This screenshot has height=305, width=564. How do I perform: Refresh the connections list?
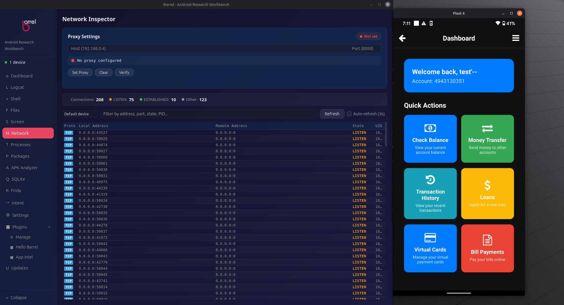tap(332, 114)
